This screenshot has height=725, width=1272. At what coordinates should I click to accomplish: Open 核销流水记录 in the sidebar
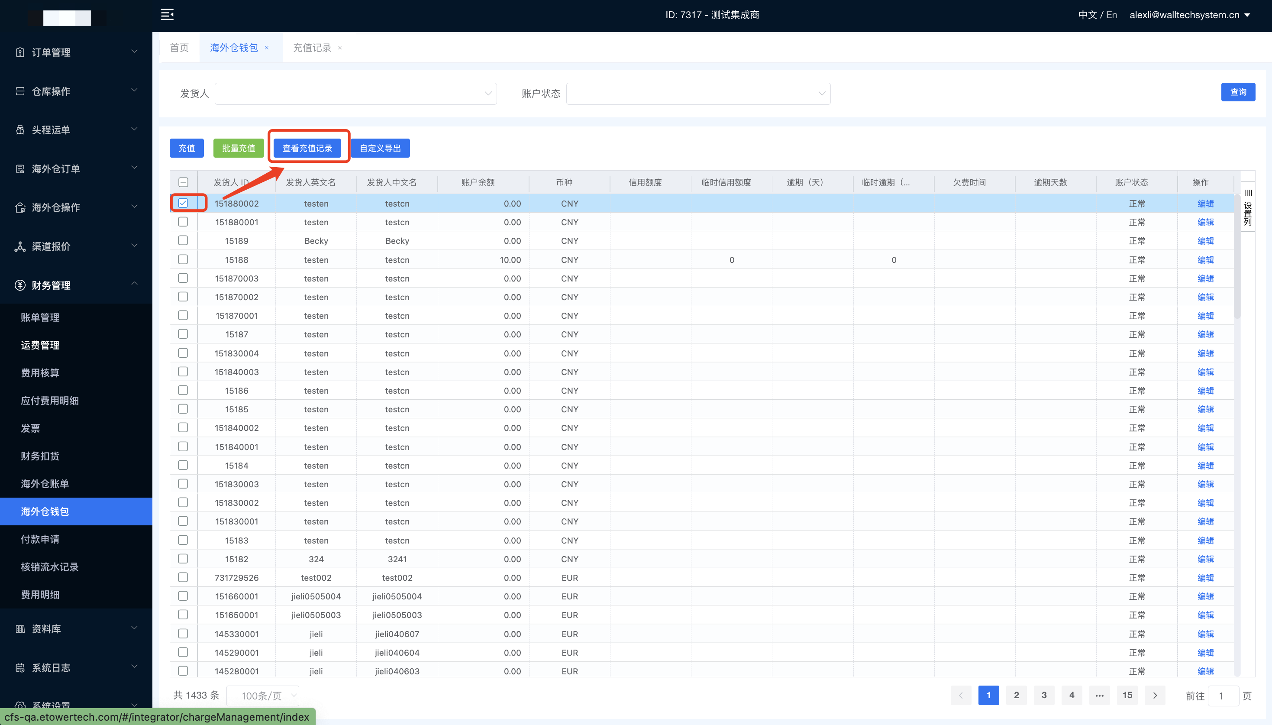(x=50, y=566)
